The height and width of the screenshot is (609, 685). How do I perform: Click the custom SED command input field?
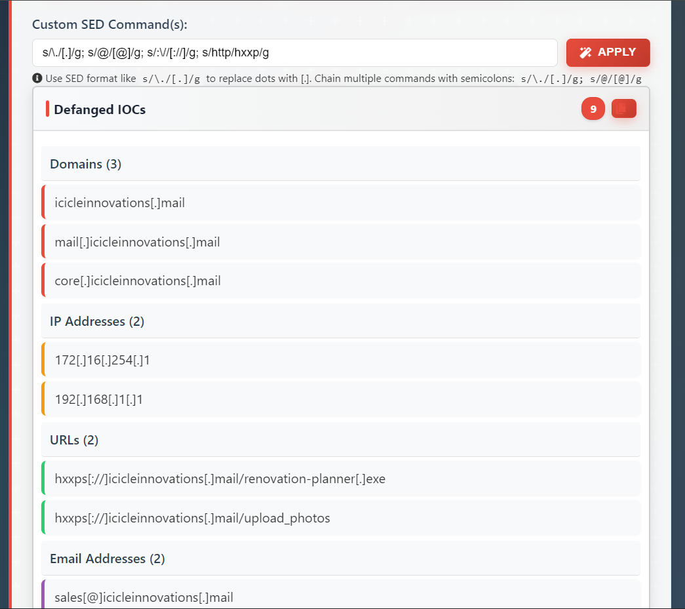(294, 52)
